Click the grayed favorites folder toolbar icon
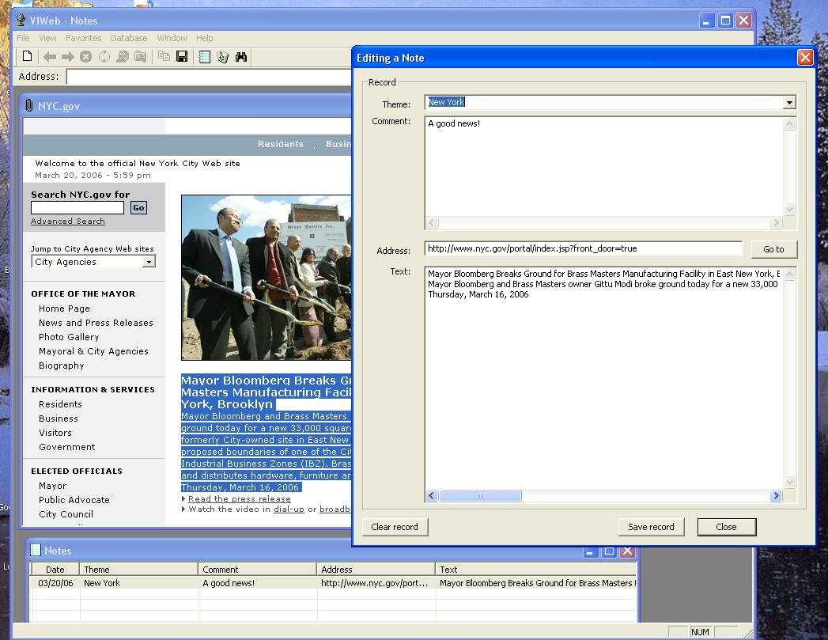 point(141,57)
